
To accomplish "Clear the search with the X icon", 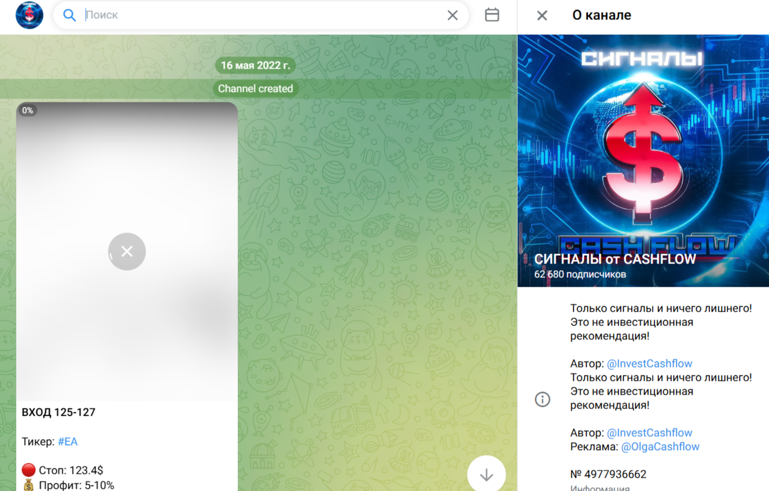I will pos(453,15).
